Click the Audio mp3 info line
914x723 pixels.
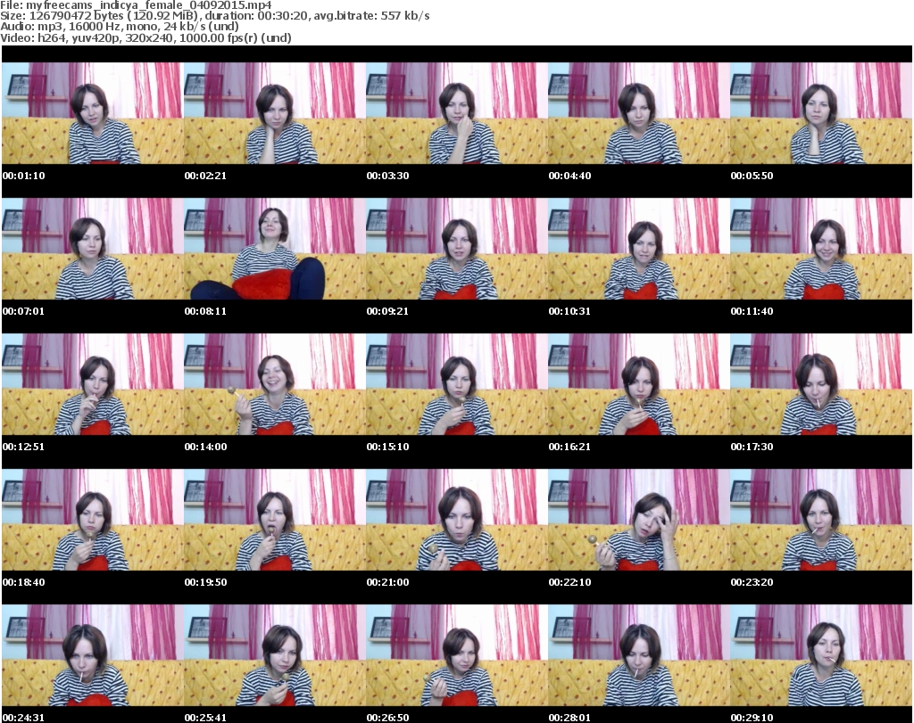tap(120, 26)
